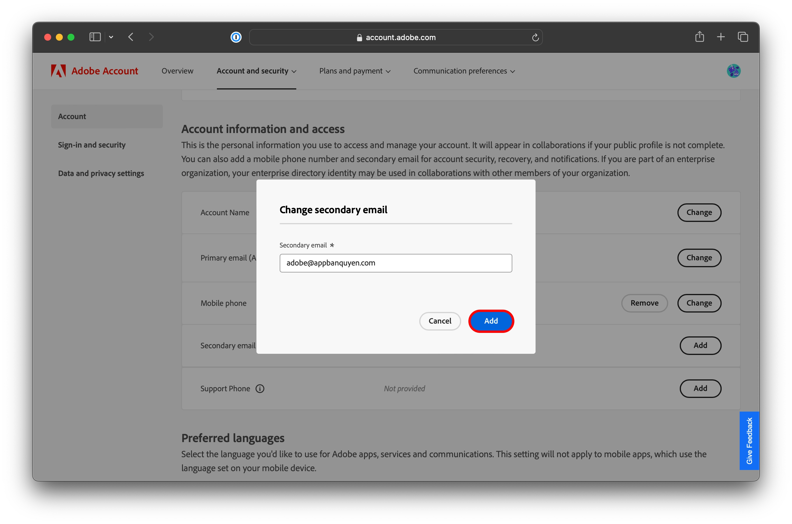The height and width of the screenshot is (524, 792).
Task: Expand Account and security menu
Action: click(256, 71)
